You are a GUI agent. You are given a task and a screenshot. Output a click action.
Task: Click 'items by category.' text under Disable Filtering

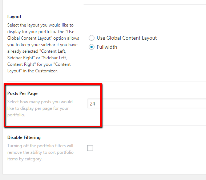tap(25, 159)
